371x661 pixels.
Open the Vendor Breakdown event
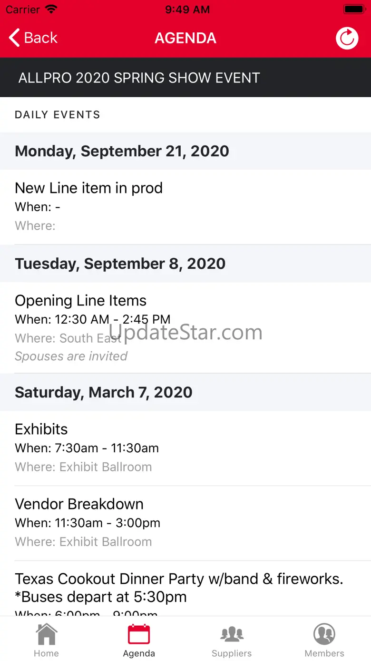pos(79,504)
